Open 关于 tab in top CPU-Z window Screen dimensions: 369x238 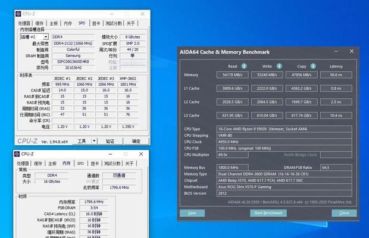point(131,23)
